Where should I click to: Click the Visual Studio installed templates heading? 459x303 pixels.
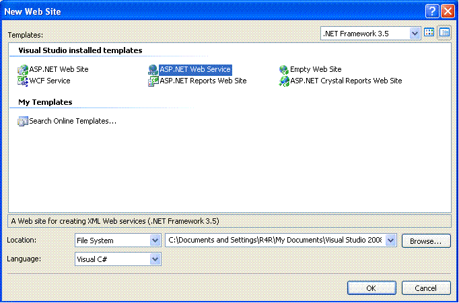(80, 50)
